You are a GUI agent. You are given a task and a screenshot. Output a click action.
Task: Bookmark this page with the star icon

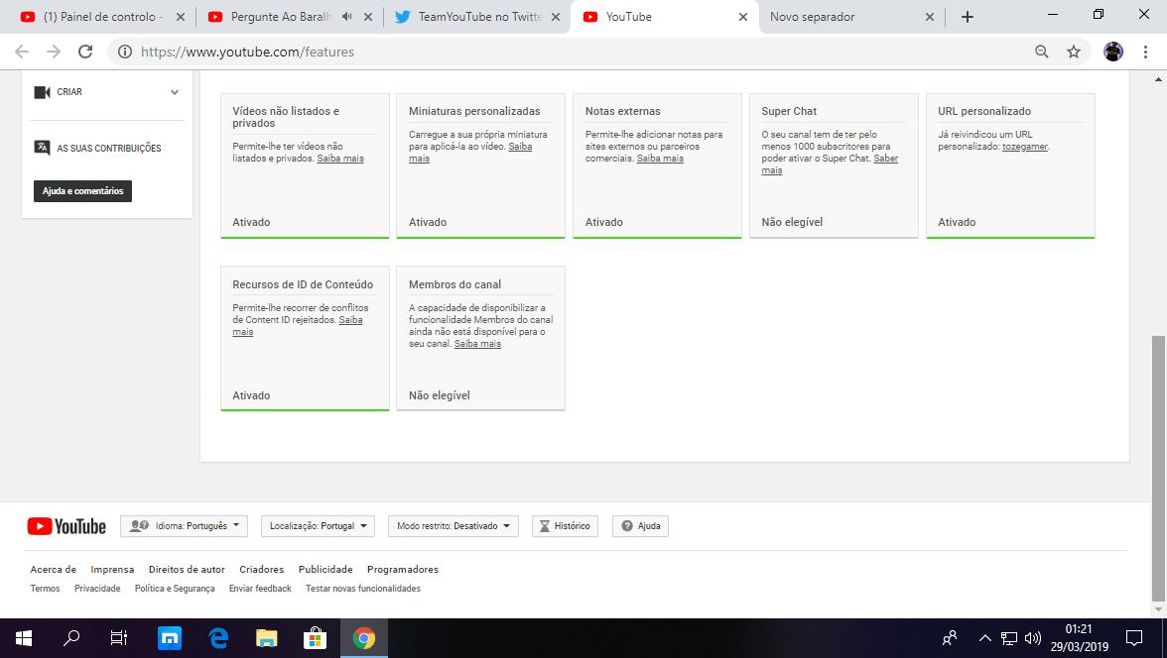[1074, 52]
